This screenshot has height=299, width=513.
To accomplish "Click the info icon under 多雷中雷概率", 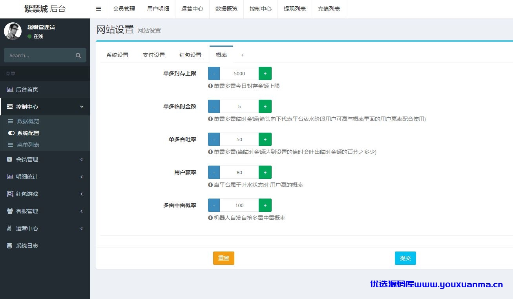I will [210, 218].
